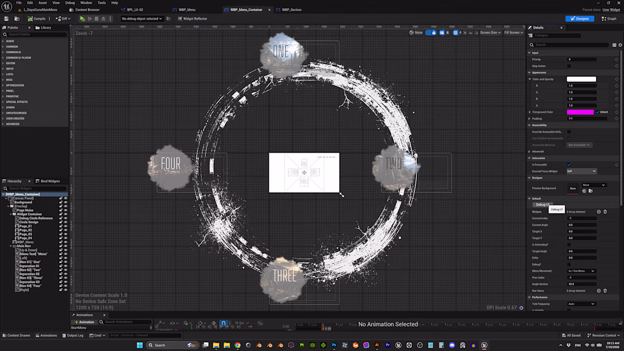Screen dimensions: 624x351
Task: Open the Menu Movement dropdown
Action: [x=581, y=271]
